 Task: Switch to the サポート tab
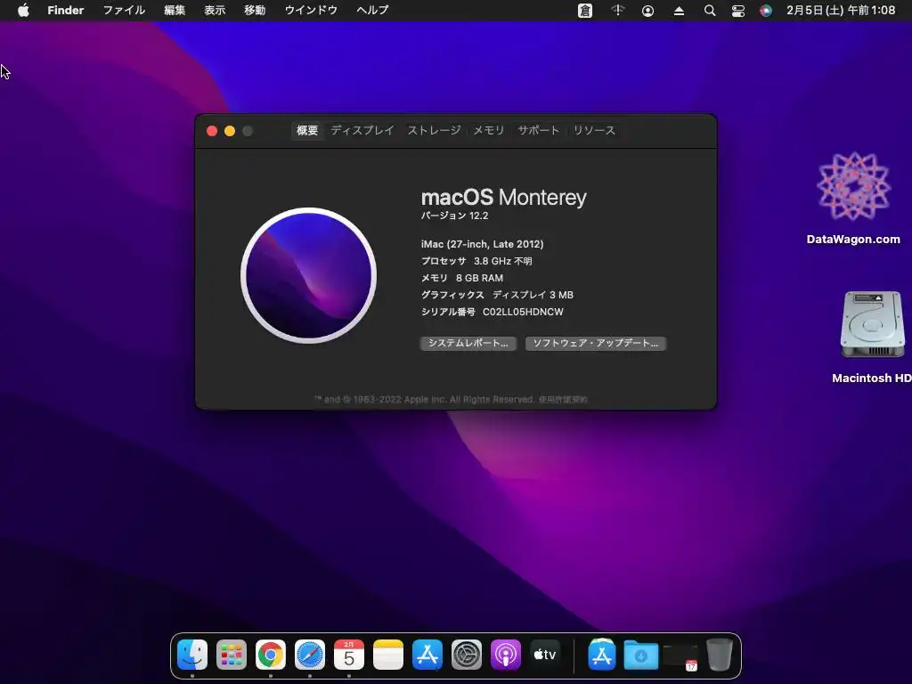539,130
